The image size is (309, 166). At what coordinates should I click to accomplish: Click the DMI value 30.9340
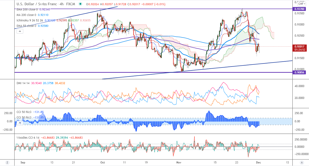[x=36, y=83]
